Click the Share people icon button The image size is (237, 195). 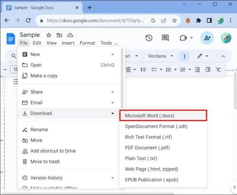(x=207, y=38)
